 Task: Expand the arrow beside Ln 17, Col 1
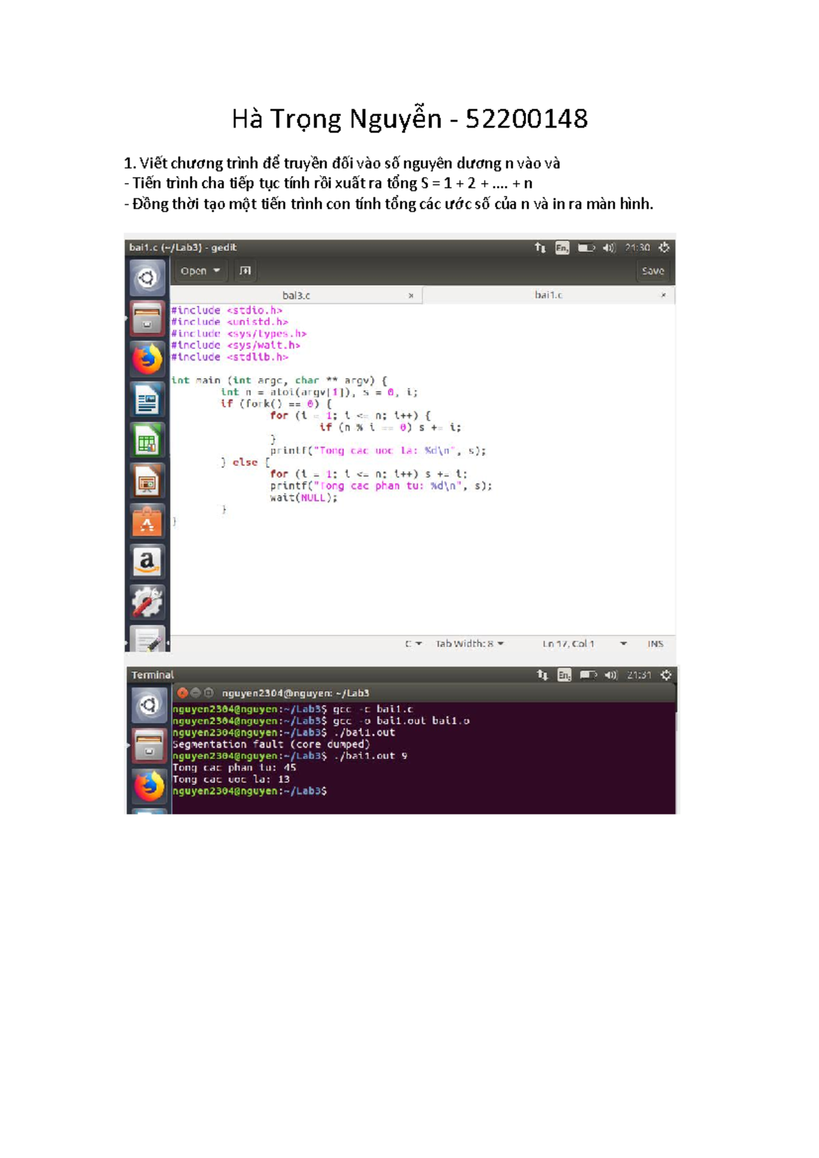coord(623,644)
